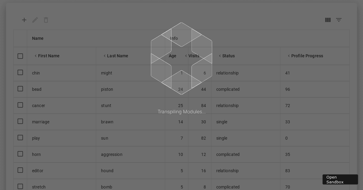Viewport: 363px width, 190px height.
Task: Click the edit pencil icon
Action: click(x=35, y=20)
